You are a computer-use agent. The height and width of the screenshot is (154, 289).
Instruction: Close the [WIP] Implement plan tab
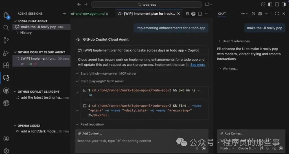click(179, 14)
